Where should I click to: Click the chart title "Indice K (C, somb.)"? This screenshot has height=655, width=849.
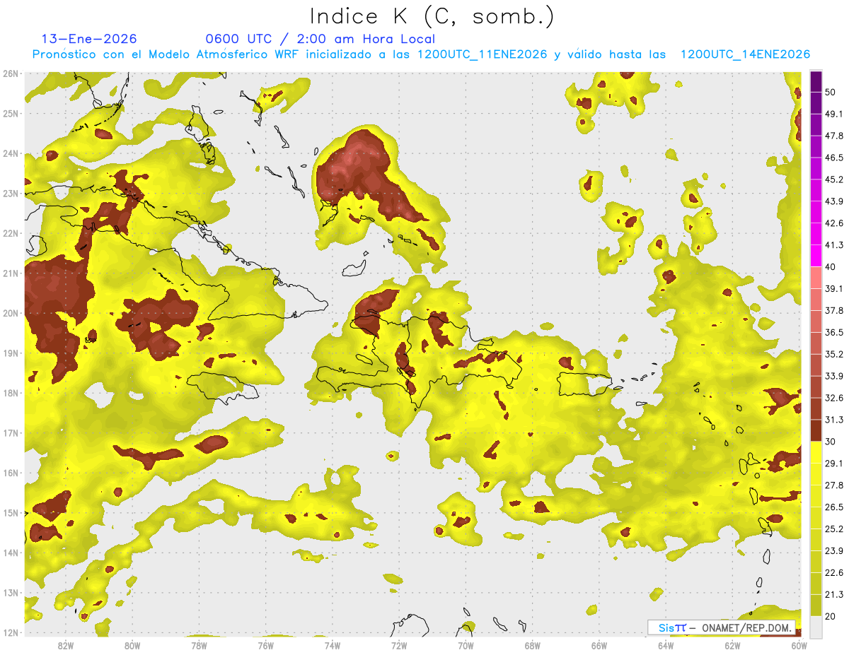pyautogui.click(x=432, y=16)
